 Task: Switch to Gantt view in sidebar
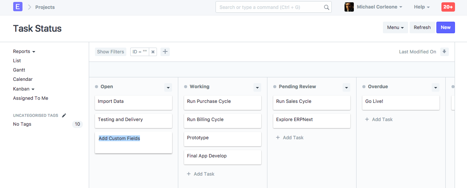coord(19,70)
